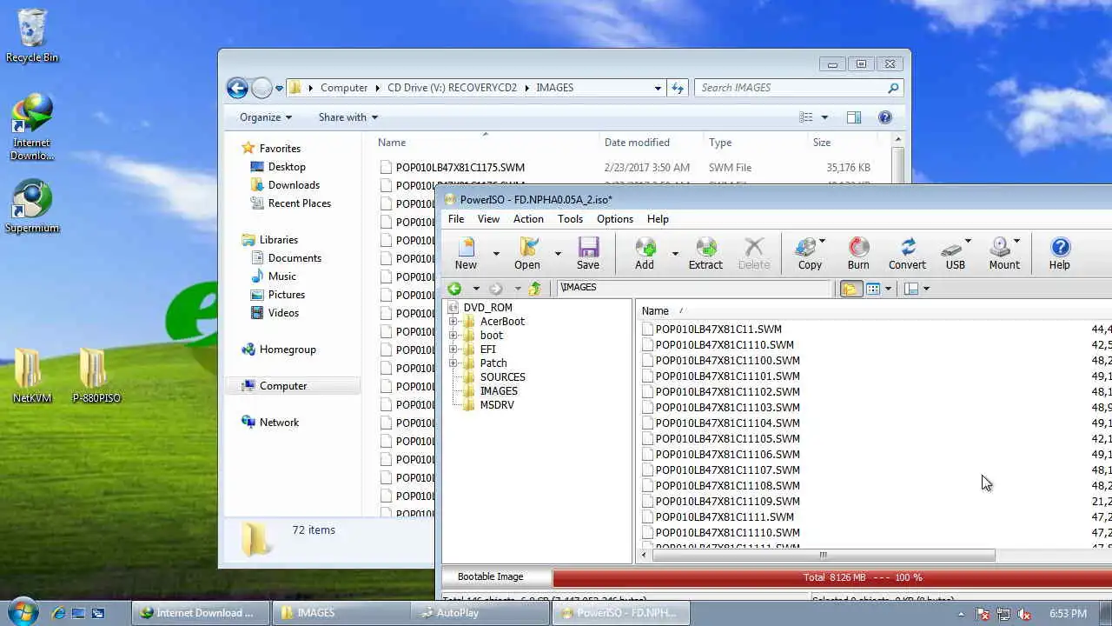Expand the Patch tree node
1112x626 pixels.
pyautogui.click(x=453, y=363)
